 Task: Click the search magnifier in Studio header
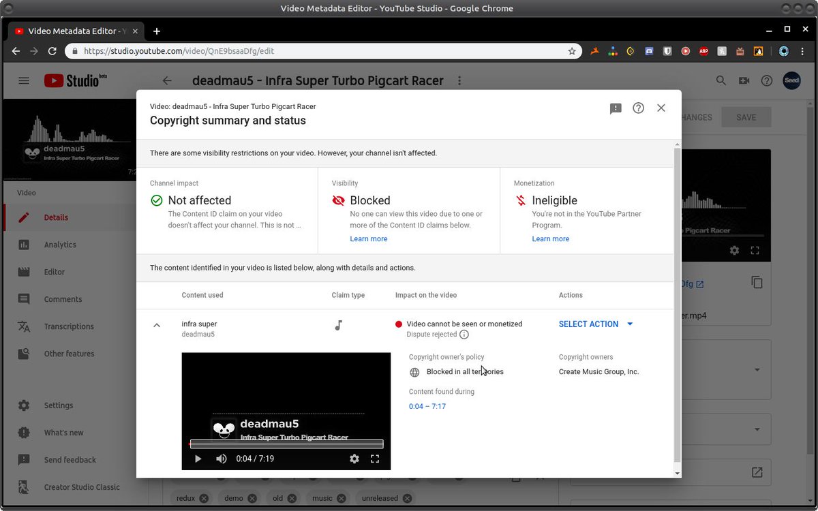[721, 80]
